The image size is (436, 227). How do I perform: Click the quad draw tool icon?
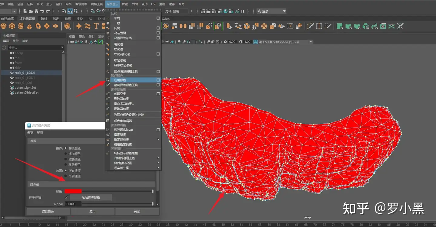328,26
